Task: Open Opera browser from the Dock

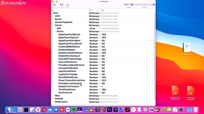Action: click(44, 110)
